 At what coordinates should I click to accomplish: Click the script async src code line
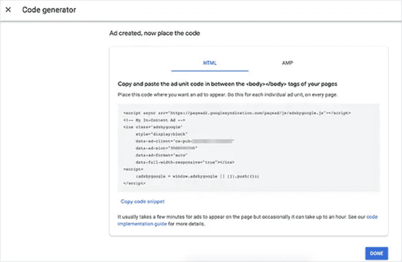(x=237, y=113)
